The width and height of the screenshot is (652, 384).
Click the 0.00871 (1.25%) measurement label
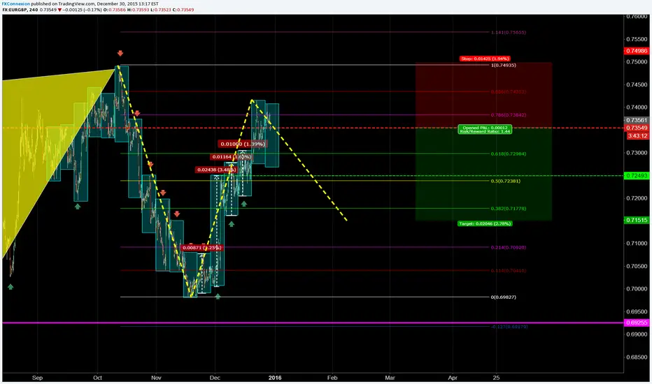[x=201, y=248]
